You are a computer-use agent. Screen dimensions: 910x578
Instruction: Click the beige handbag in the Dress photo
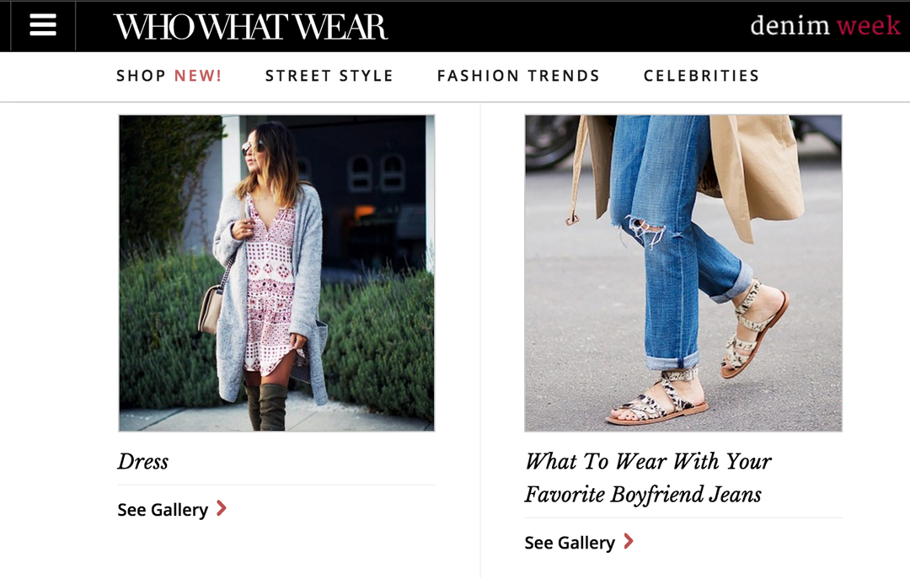point(210,310)
